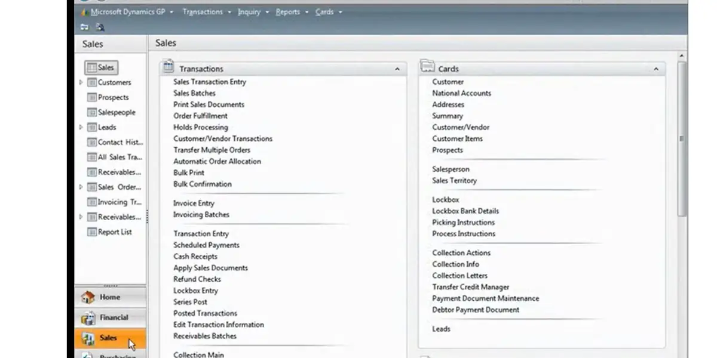Expand the Customers tree node

pos(81,82)
